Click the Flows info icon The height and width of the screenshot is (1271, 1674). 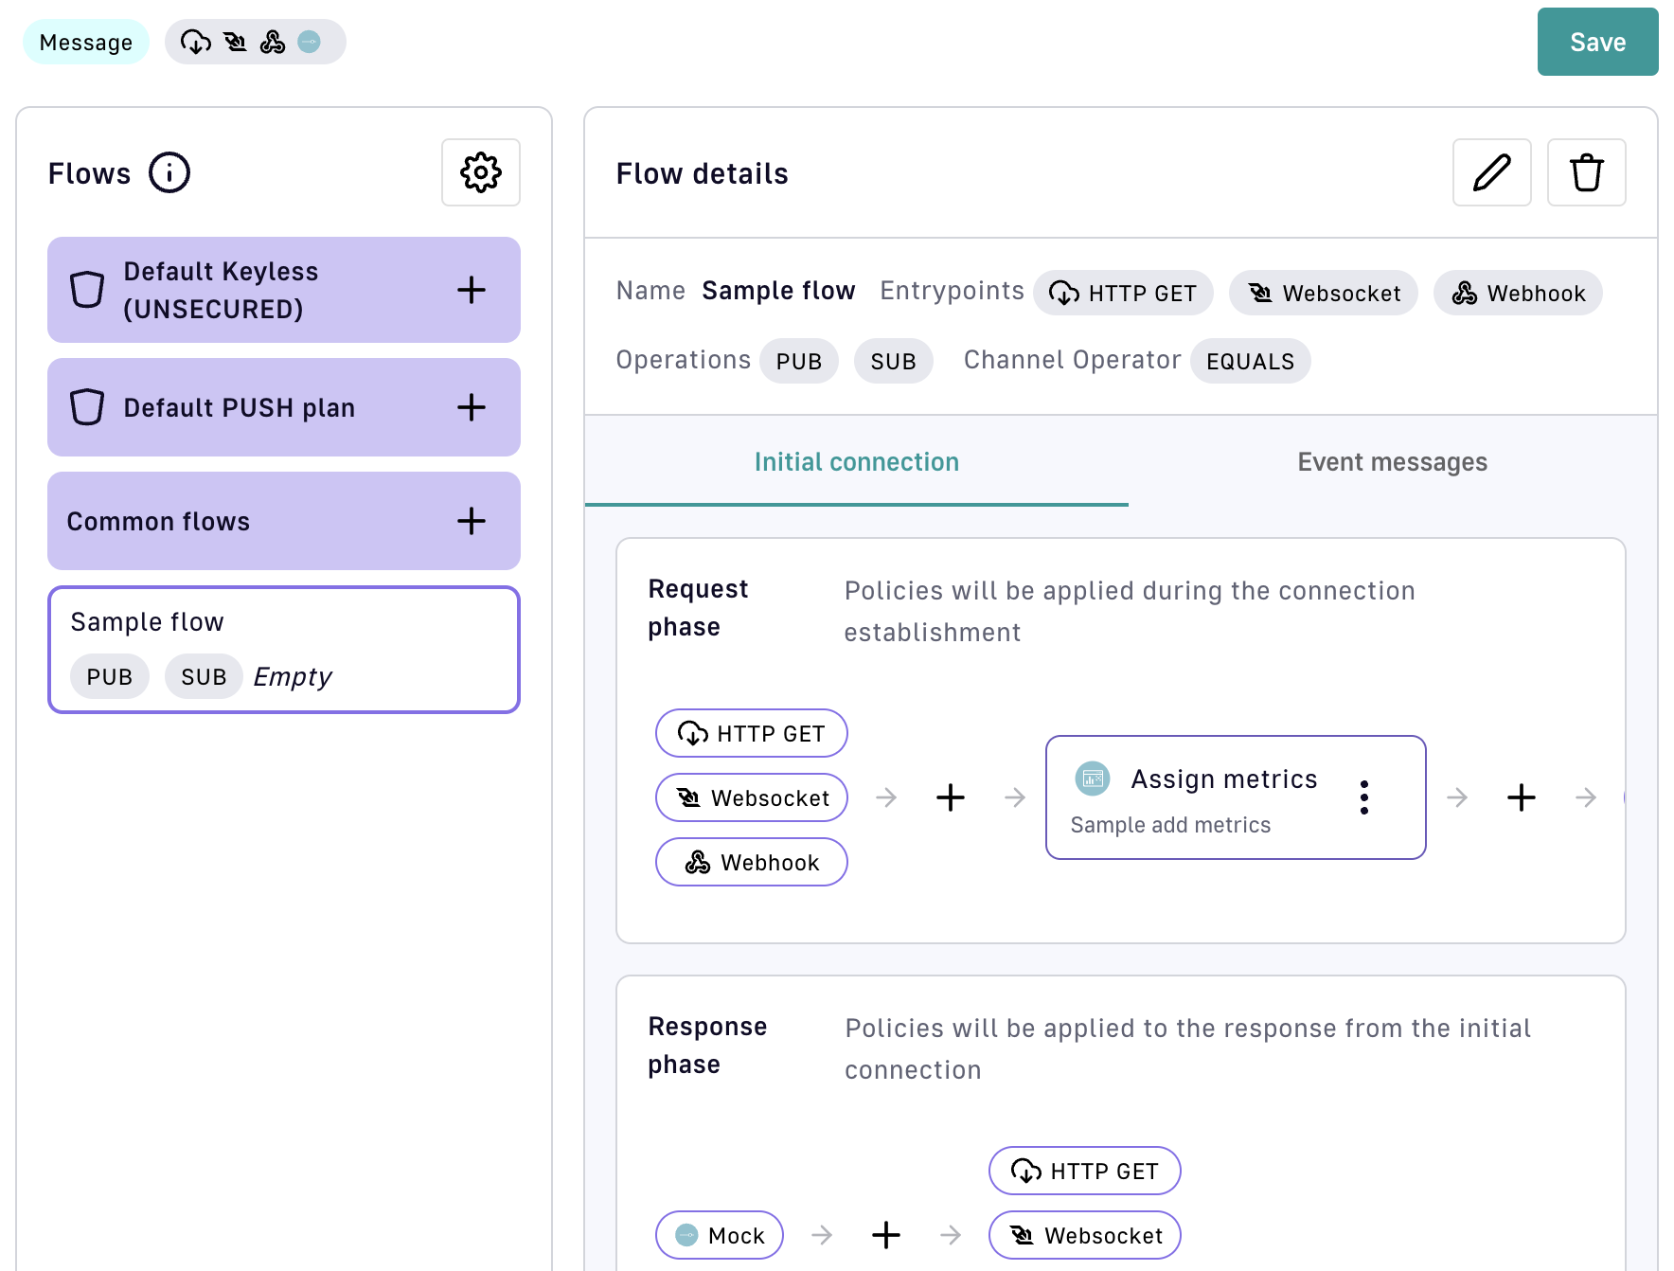pyautogui.click(x=169, y=172)
